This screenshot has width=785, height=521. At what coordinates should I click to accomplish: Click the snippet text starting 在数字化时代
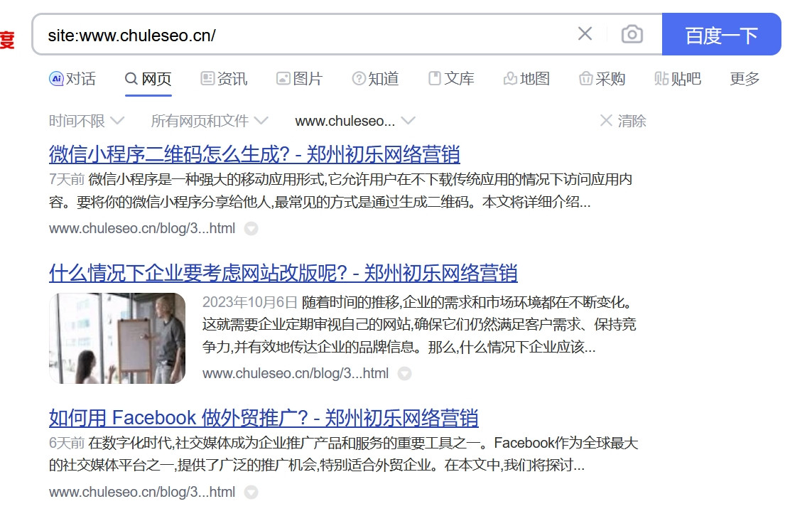click(343, 454)
